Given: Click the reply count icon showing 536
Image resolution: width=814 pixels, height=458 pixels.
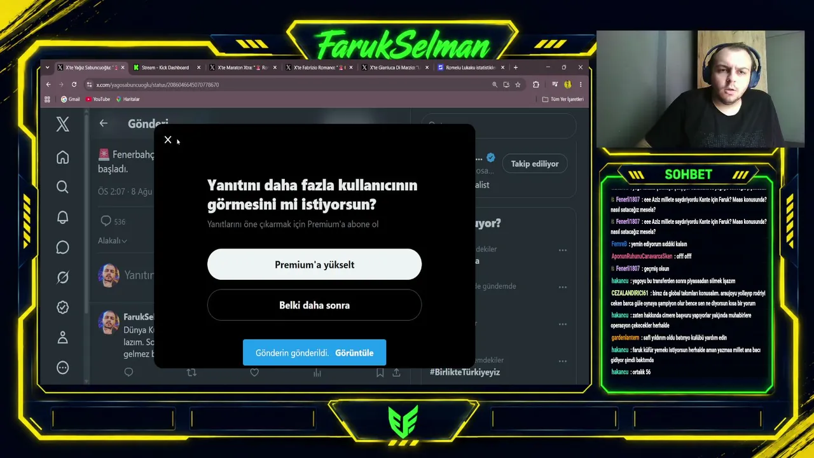Looking at the screenshot, I should point(106,221).
